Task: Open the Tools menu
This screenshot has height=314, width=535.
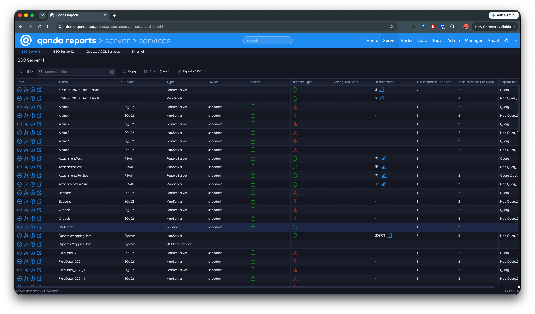Action: [x=437, y=40]
